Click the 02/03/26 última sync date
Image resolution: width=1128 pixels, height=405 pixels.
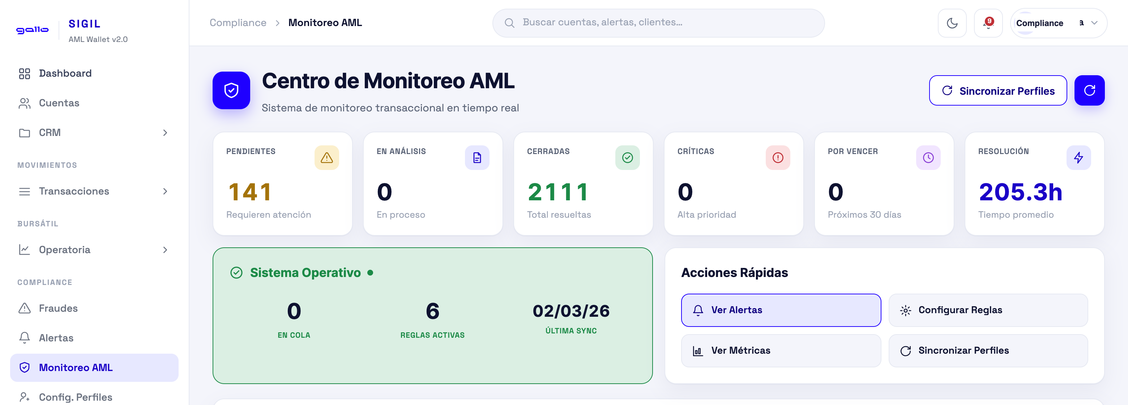571,311
